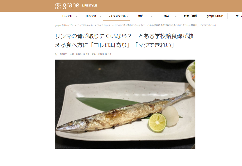Click the ライフハック breadcrumb link

pos(104,25)
